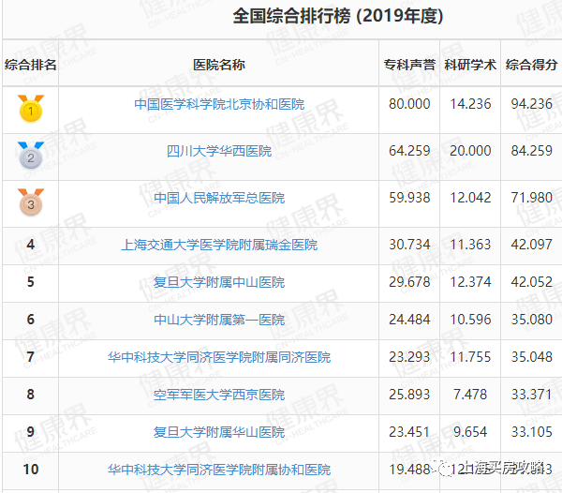Click the 综合排名 column header

coord(31,65)
